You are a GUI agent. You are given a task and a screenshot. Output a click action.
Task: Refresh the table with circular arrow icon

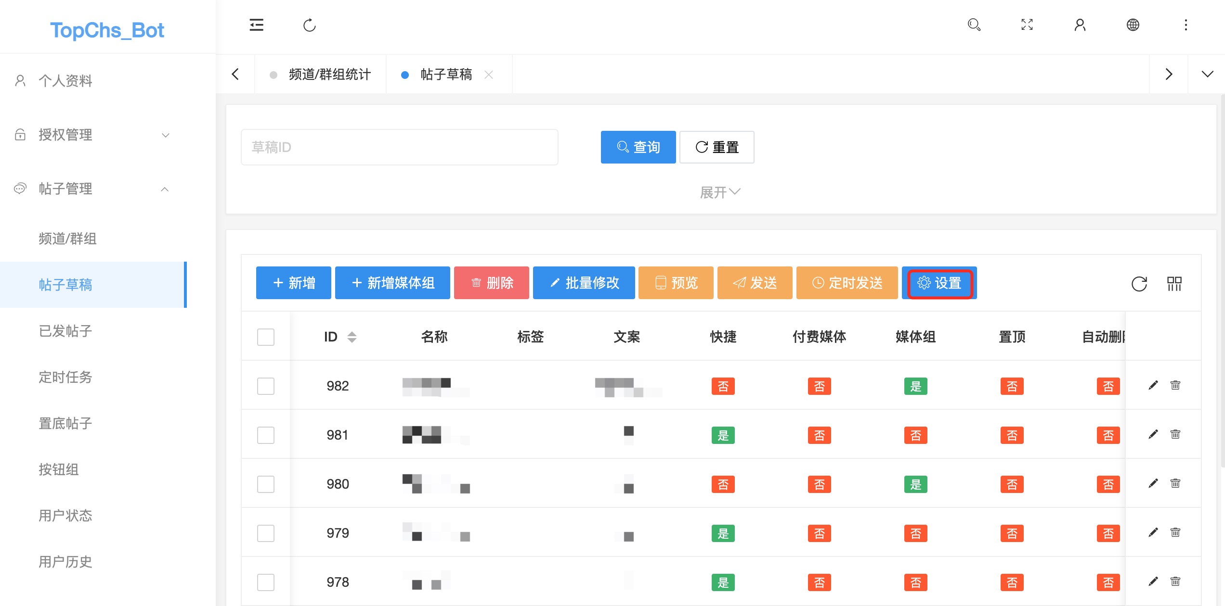[x=1139, y=284]
